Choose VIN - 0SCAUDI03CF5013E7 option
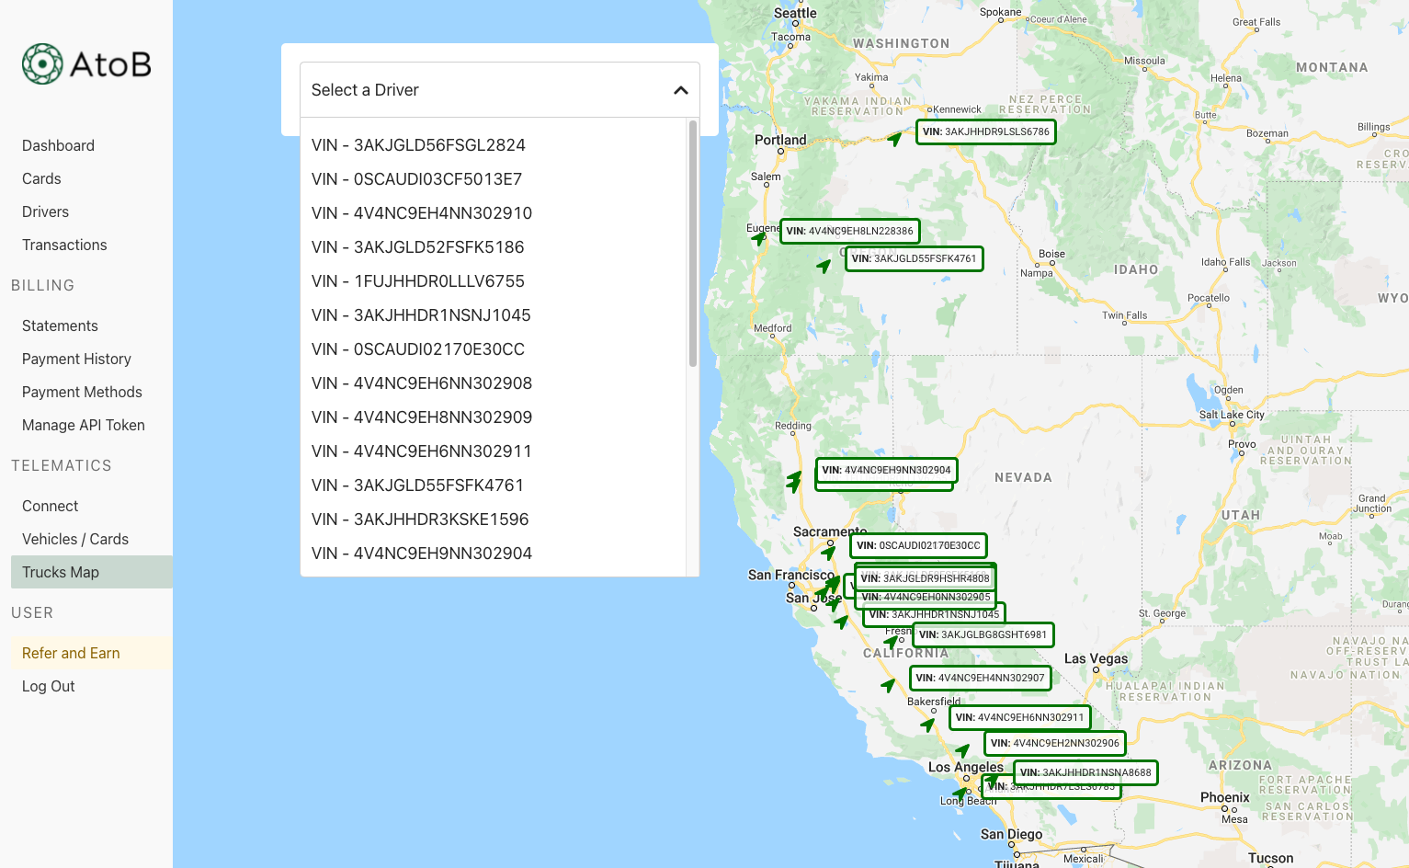1409x868 pixels. [493, 179]
